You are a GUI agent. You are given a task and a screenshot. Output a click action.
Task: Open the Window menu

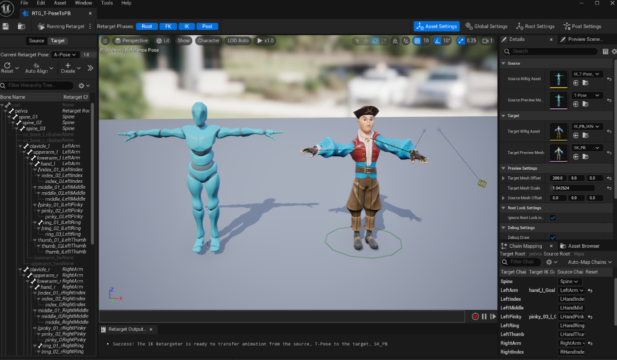point(83,3)
